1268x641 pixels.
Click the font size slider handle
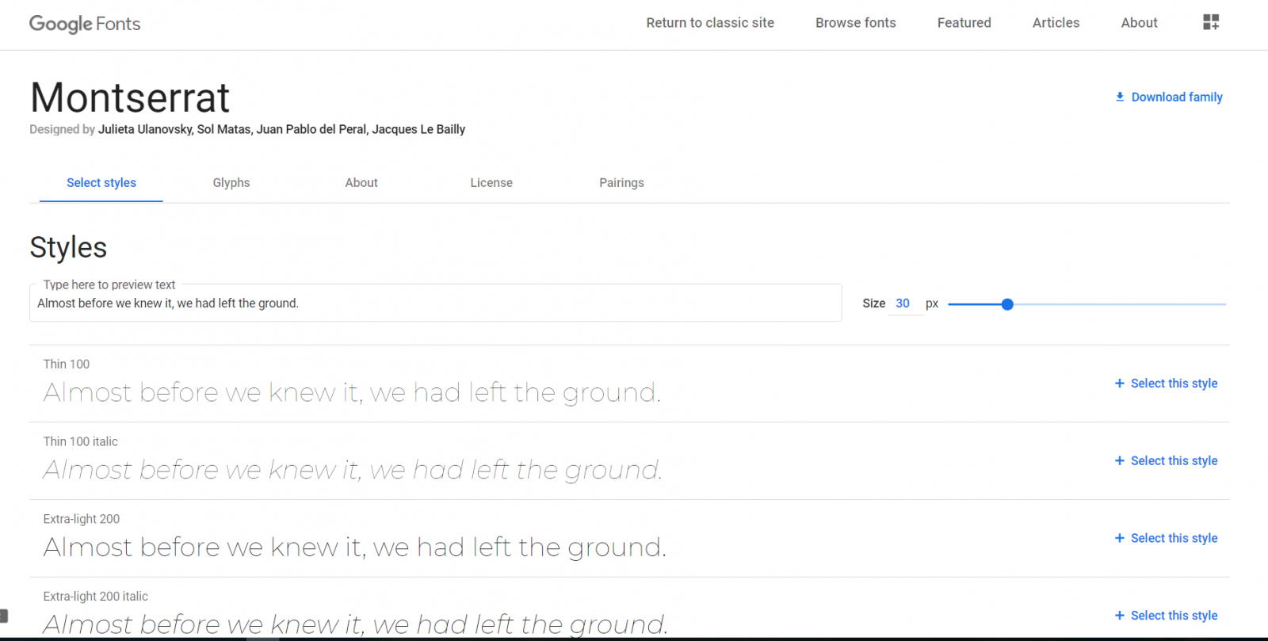(x=1007, y=304)
